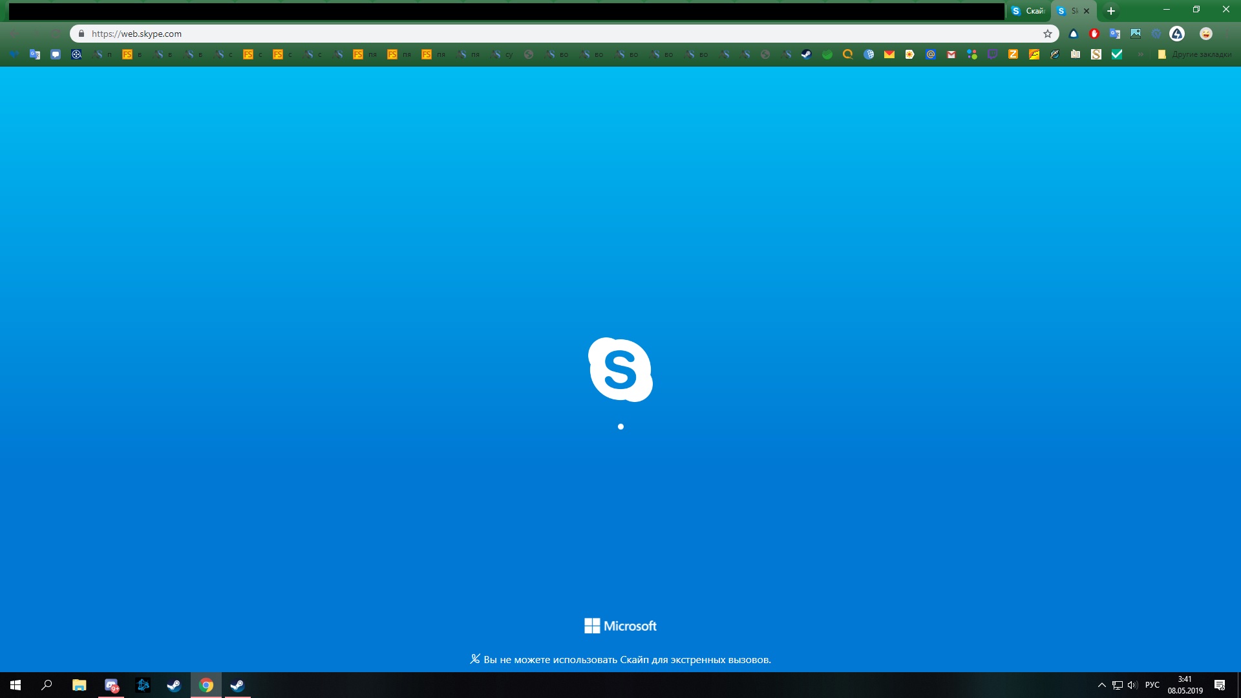Bookmark this page with the star
Viewport: 1241px width, 698px height.
point(1048,34)
